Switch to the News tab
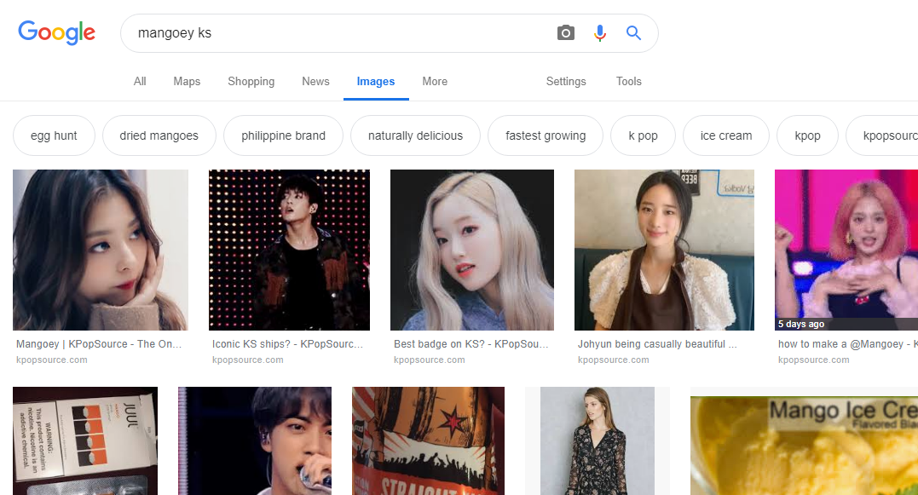 tap(315, 81)
